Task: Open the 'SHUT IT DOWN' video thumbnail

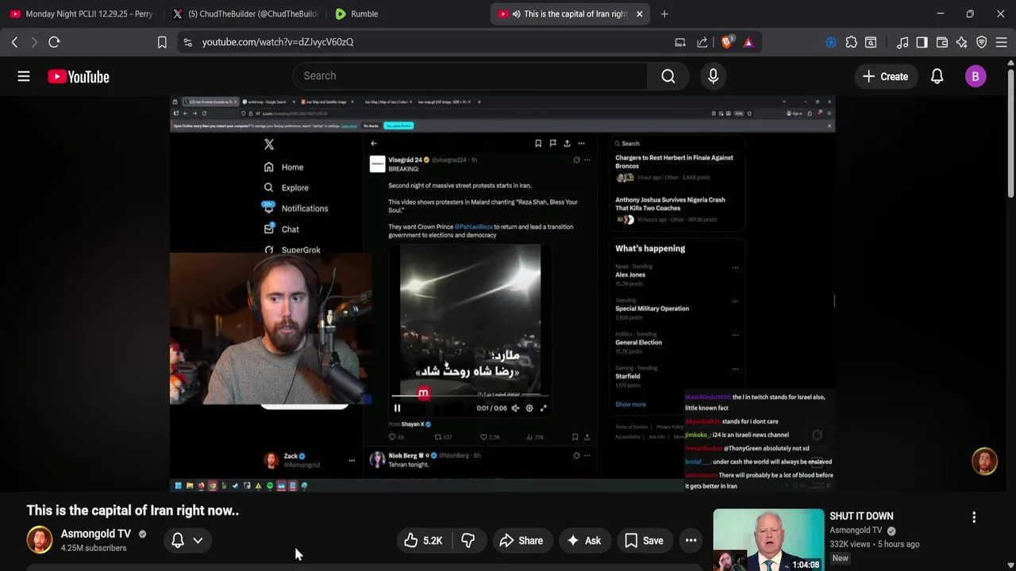Action: coord(768,540)
